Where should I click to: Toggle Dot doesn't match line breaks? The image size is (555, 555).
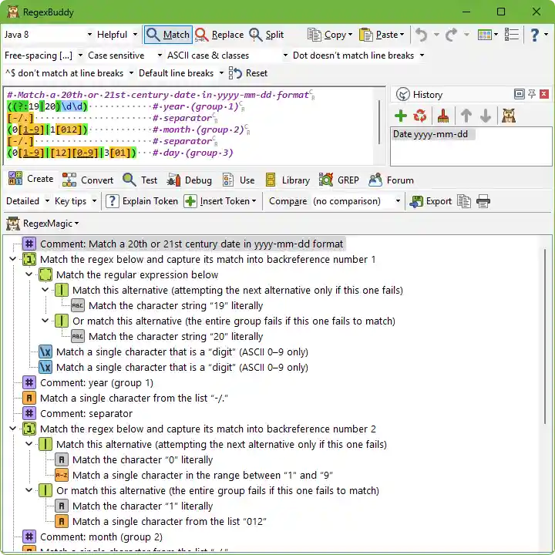pyautogui.click(x=358, y=55)
